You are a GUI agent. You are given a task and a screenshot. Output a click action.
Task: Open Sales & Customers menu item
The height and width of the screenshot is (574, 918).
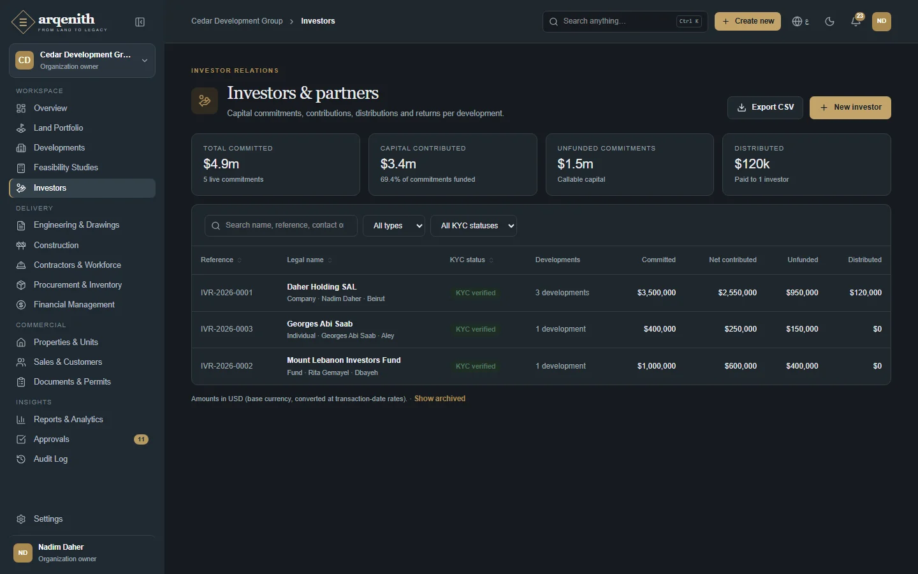click(x=82, y=362)
